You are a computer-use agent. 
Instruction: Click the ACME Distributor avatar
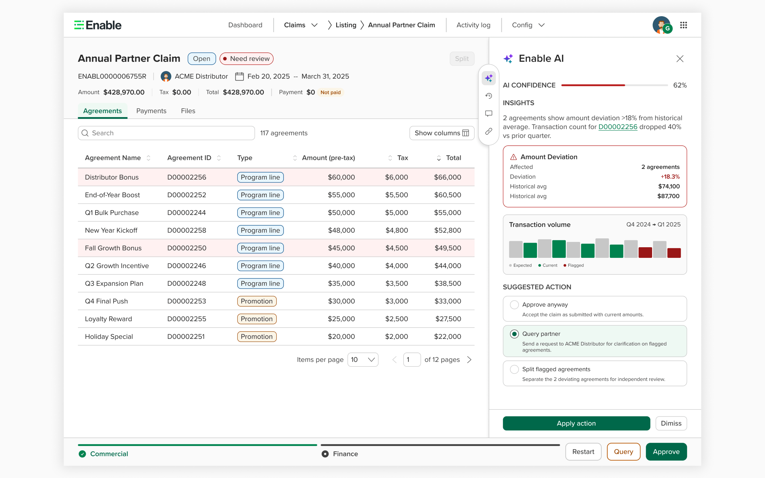point(166,76)
